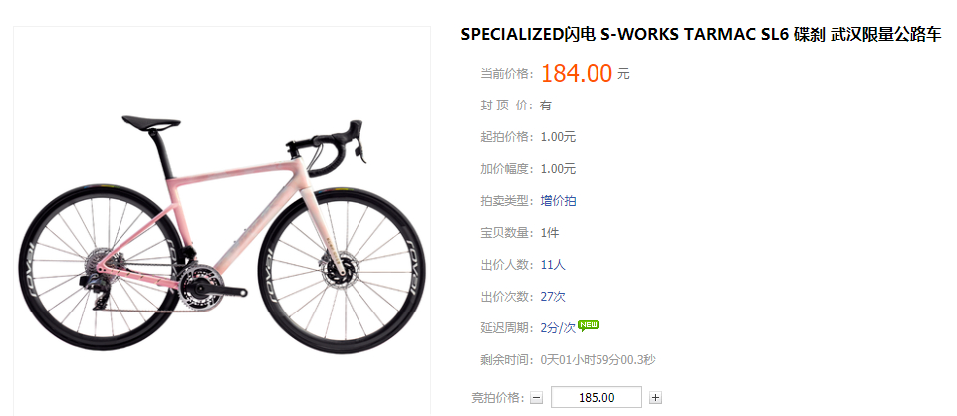957x416 pixels.
Task: Focus the 185.00 bid price field
Action: (x=597, y=398)
